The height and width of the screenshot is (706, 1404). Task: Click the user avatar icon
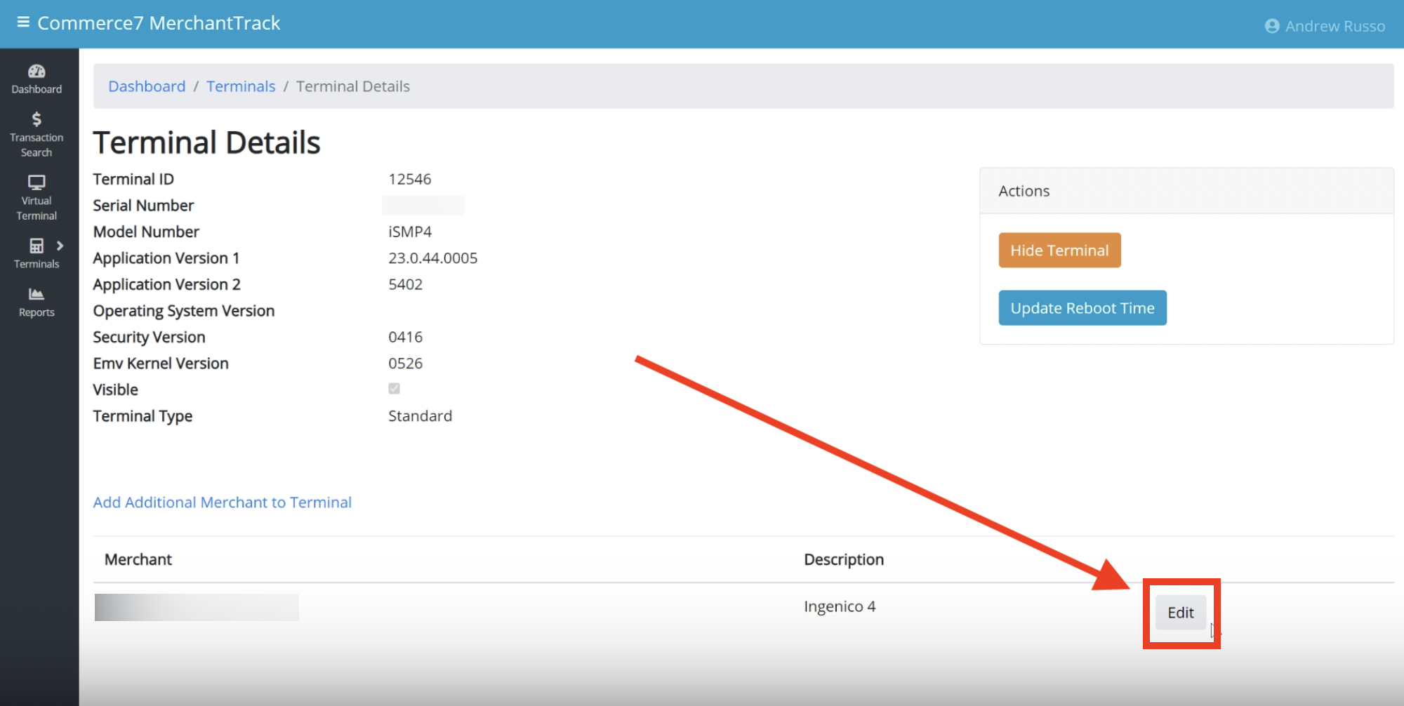coord(1271,26)
